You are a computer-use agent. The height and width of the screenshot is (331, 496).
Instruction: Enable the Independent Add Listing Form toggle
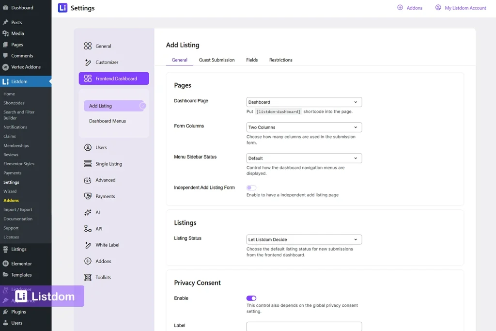click(x=251, y=188)
